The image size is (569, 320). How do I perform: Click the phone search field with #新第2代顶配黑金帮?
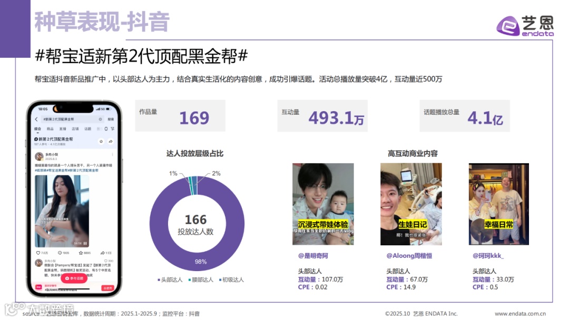click(72, 119)
